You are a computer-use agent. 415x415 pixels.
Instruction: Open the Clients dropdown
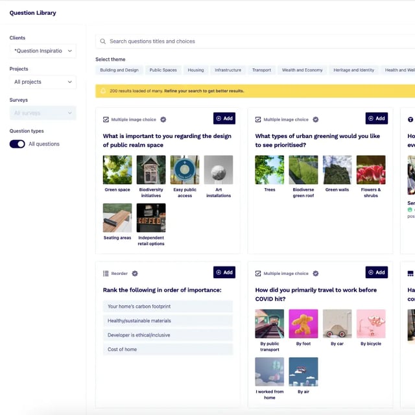tap(43, 51)
